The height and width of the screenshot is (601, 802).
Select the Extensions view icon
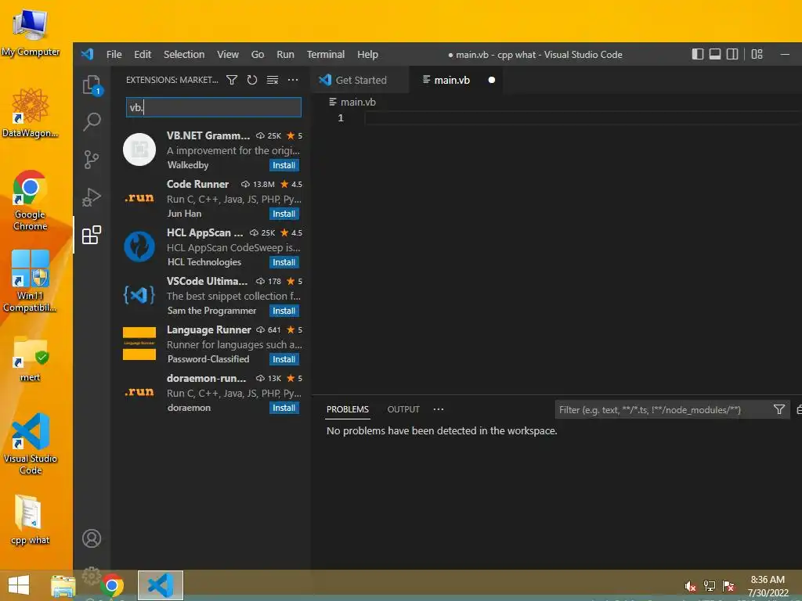tap(92, 235)
